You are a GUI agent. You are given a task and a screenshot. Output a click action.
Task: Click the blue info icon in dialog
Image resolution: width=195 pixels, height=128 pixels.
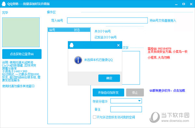click(x=78, y=60)
